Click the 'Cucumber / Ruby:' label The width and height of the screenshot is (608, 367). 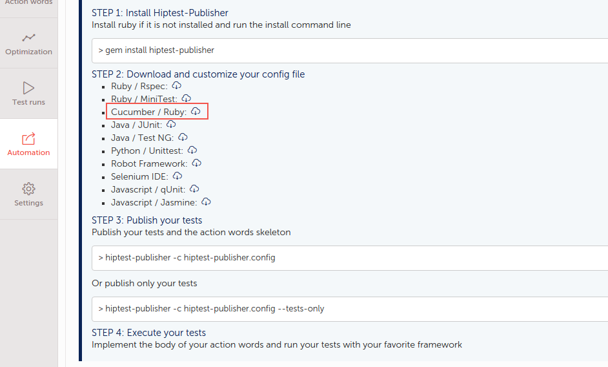(149, 112)
